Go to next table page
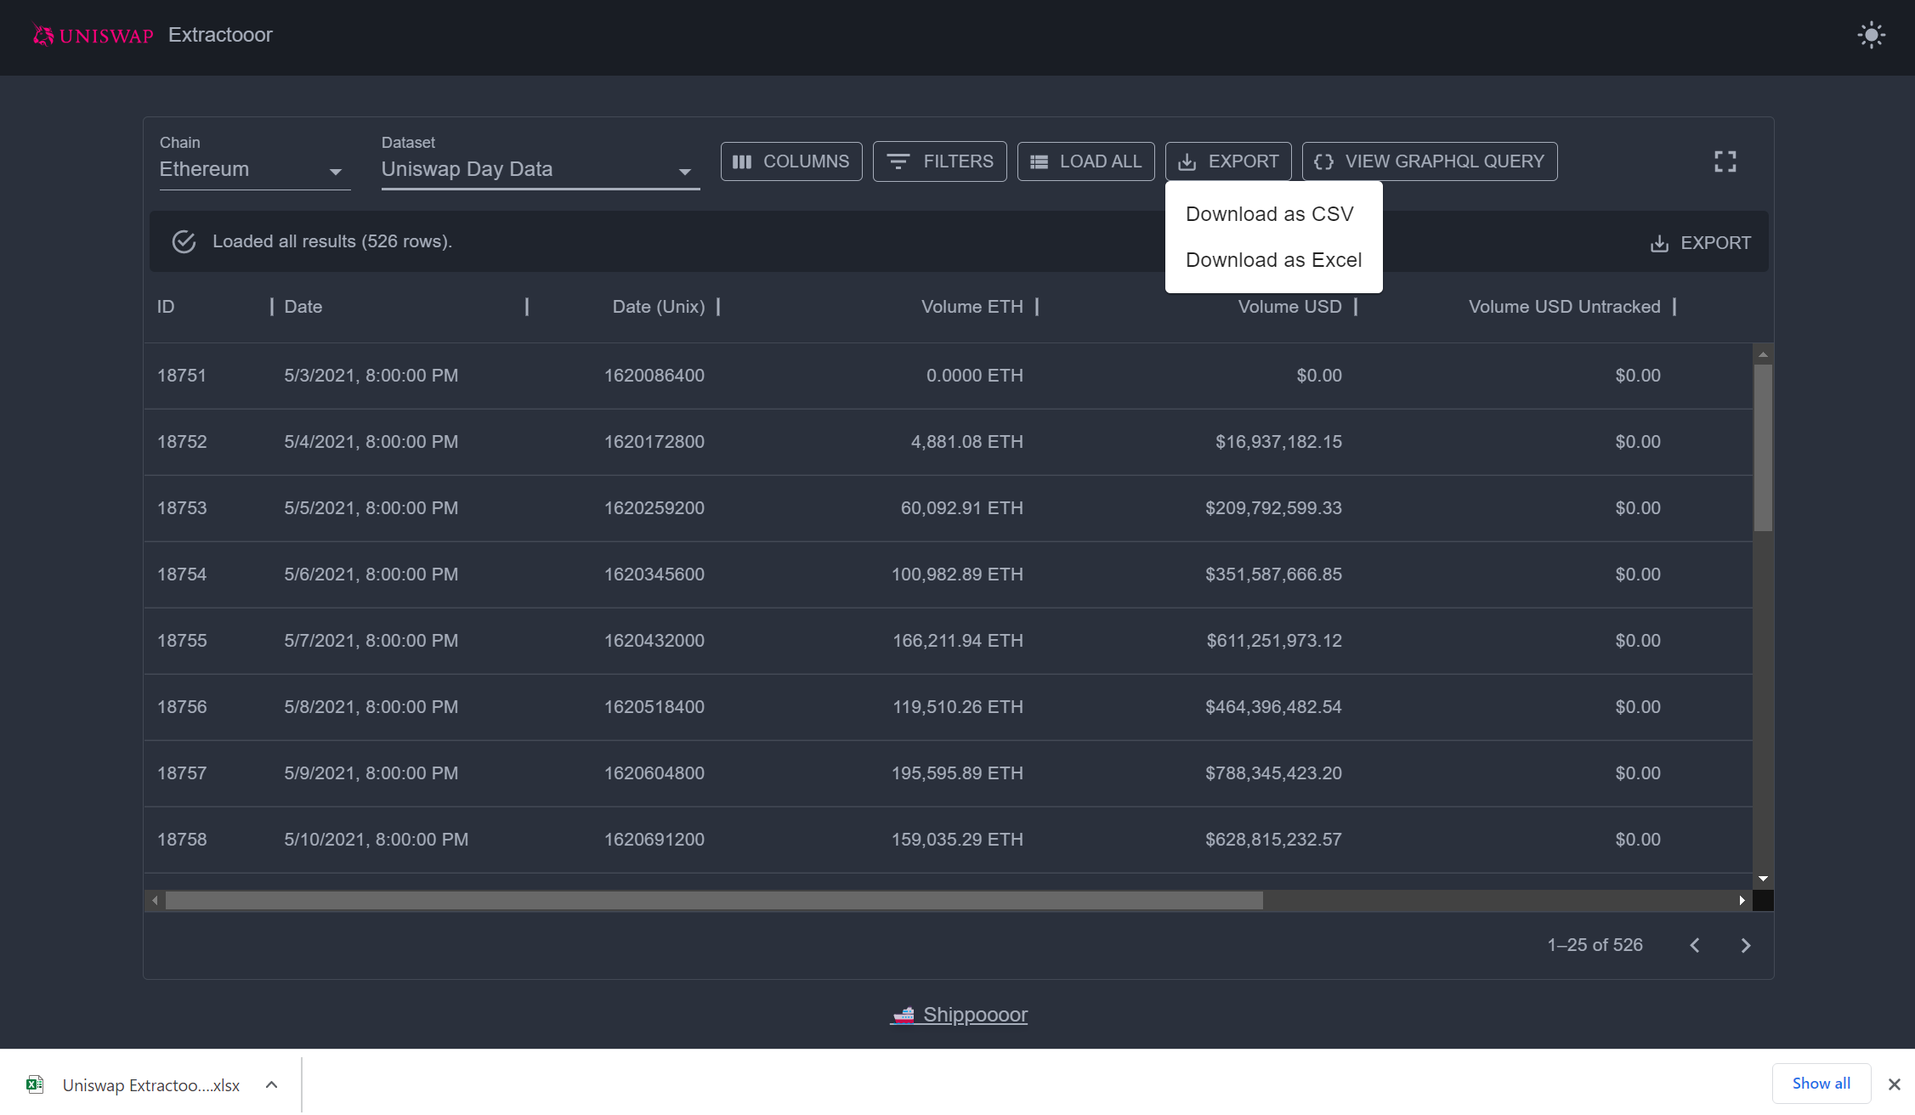The width and height of the screenshot is (1915, 1115). pyautogui.click(x=1746, y=946)
